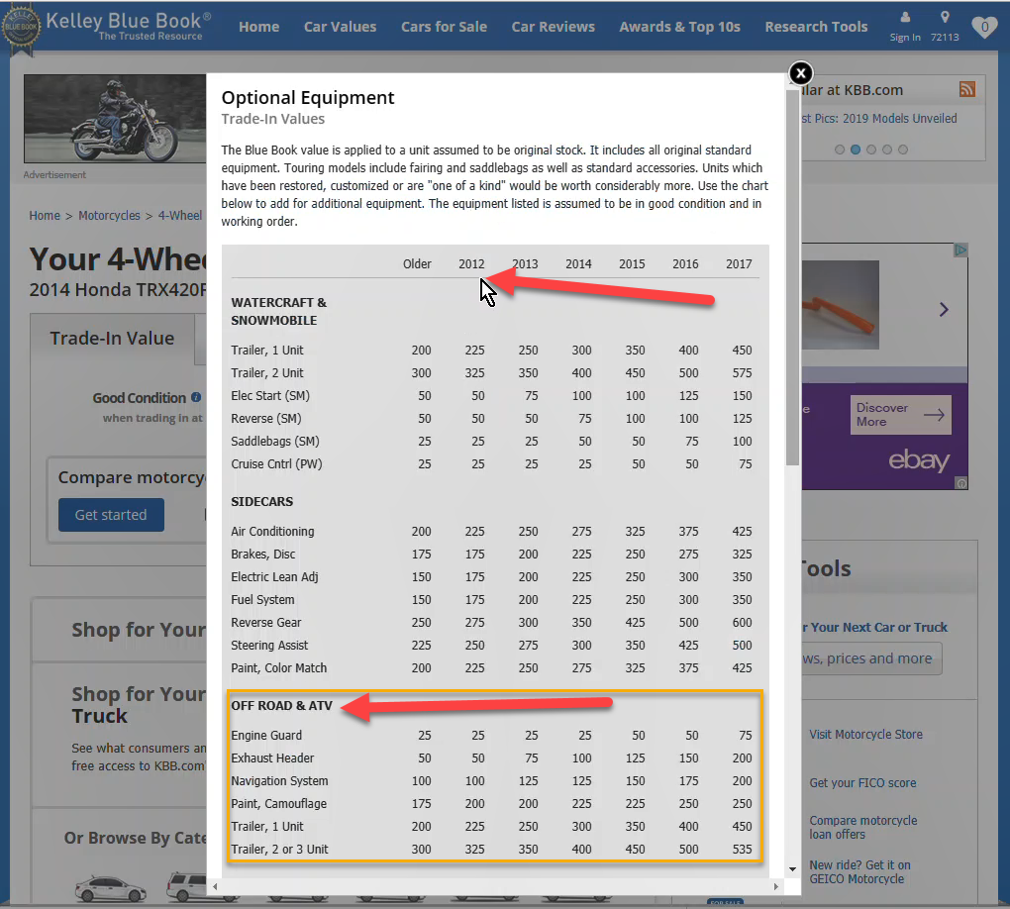Click the 2017 column header
The height and width of the screenshot is (909, 1010).
[739, 264]
